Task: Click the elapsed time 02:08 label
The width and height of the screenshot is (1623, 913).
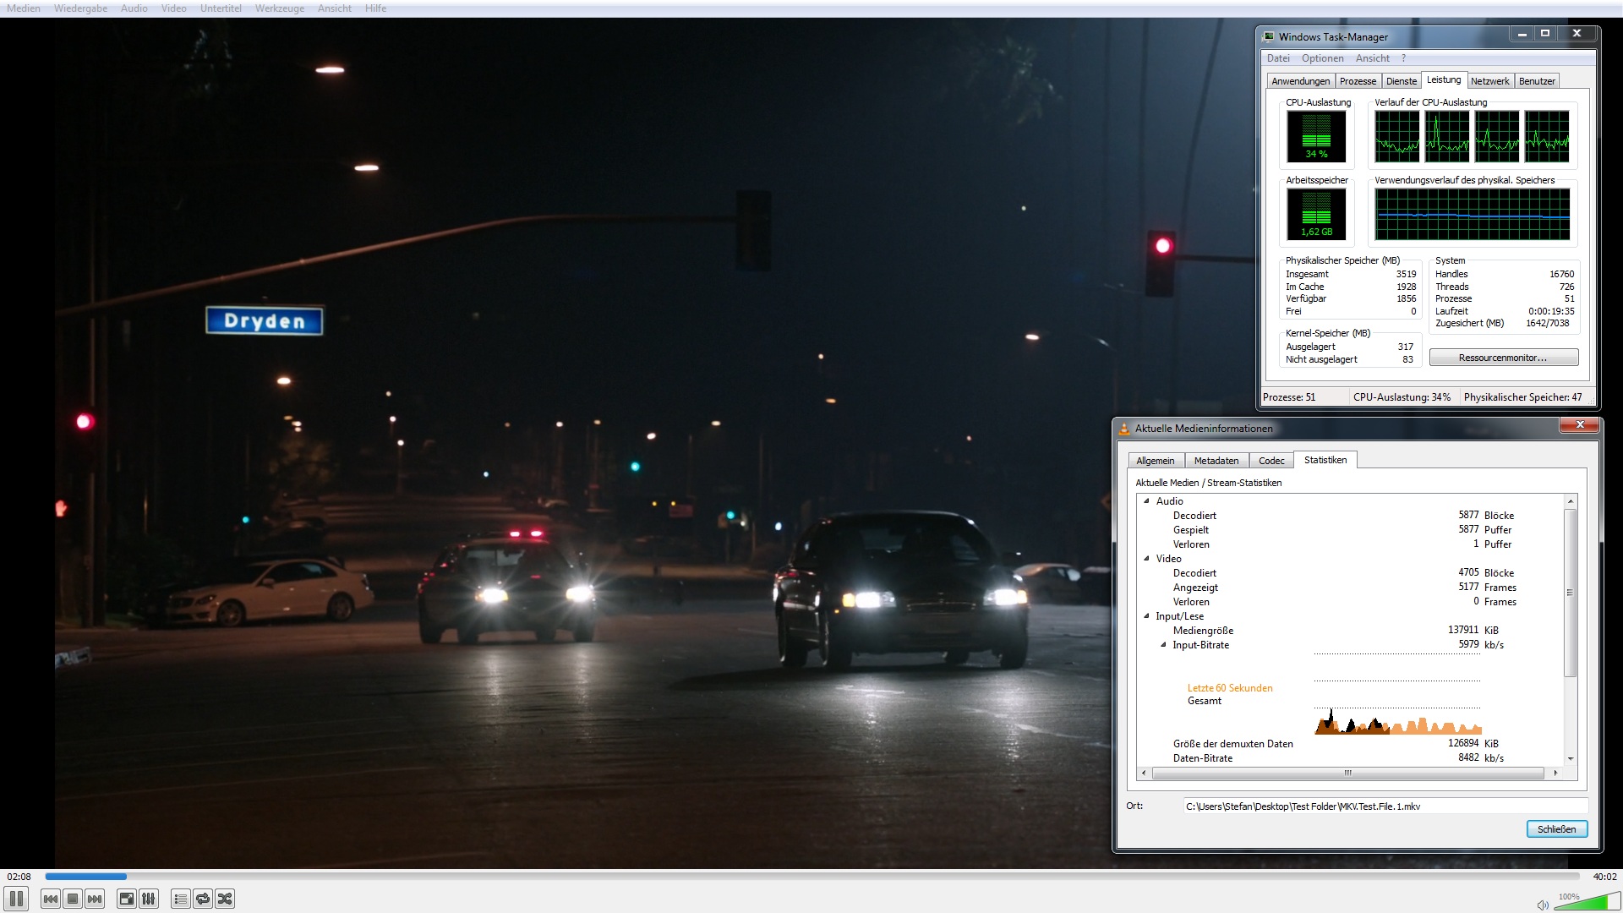Action: pyautogui.click(x=19, y=877)
